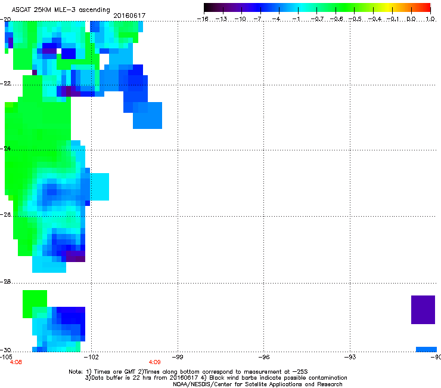
Task: Click the "-93" longitude axis label
Action: click(x=350, y=357)
